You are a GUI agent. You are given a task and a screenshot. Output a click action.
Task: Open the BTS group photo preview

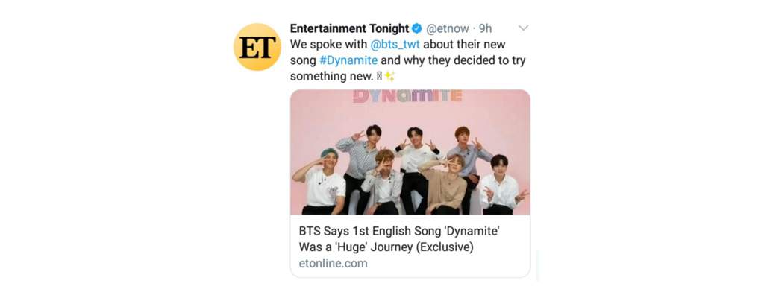(410, 152)
